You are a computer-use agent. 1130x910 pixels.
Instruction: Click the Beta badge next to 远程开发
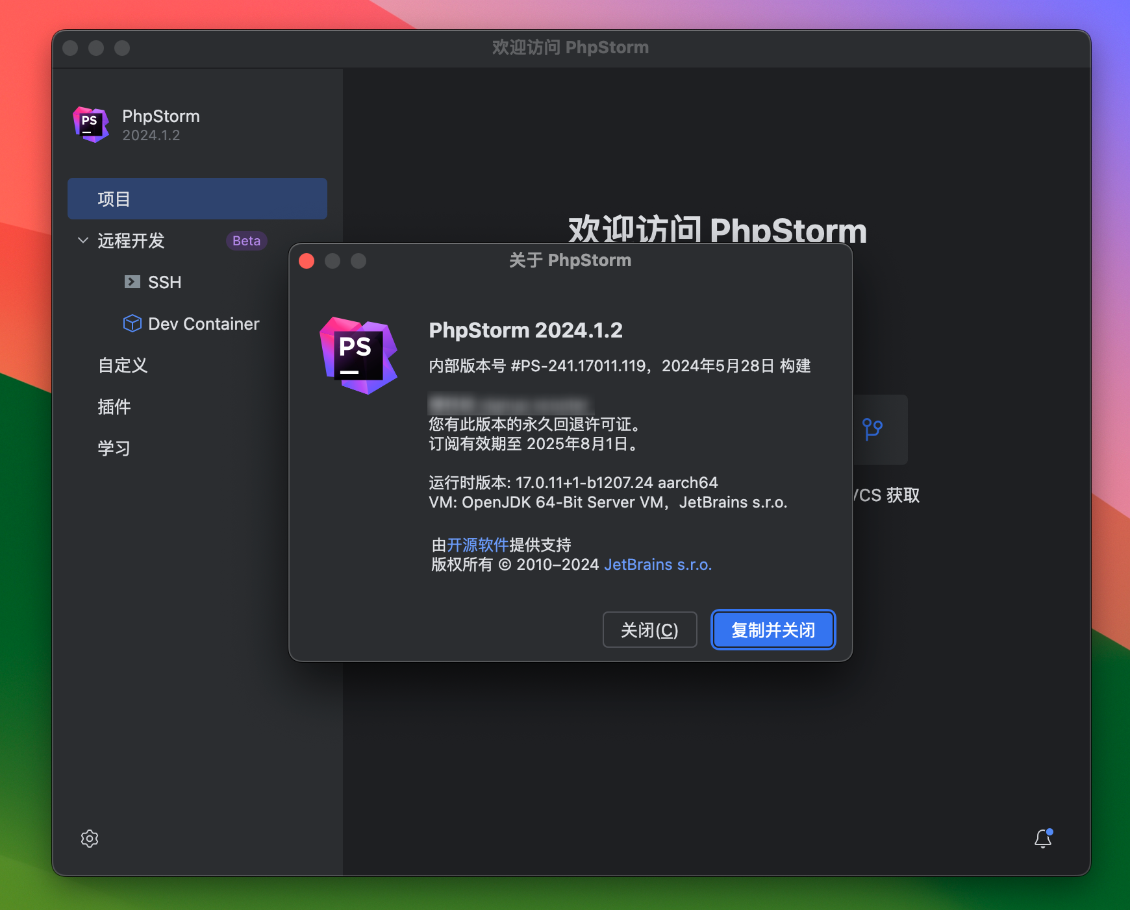[x=246, y=241]
